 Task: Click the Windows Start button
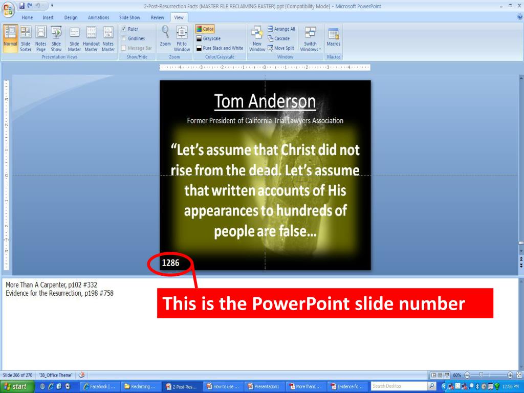15,387
